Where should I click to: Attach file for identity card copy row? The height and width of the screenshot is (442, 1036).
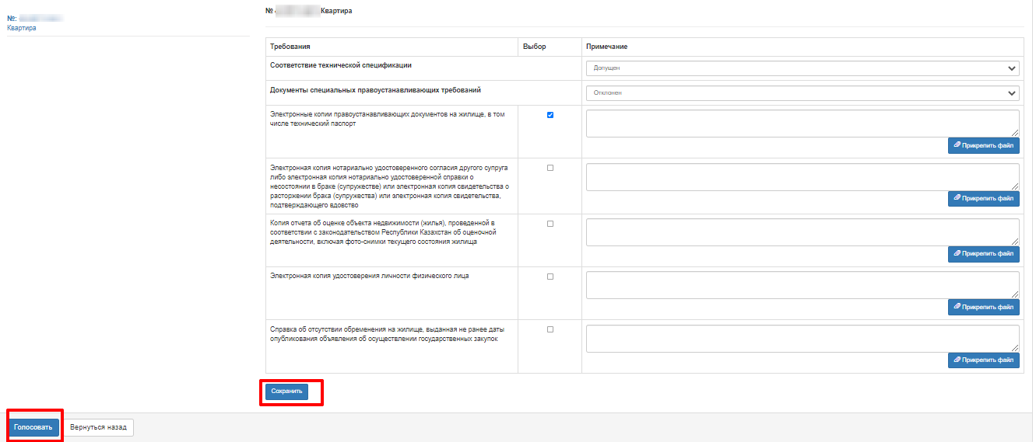(983, 307)
